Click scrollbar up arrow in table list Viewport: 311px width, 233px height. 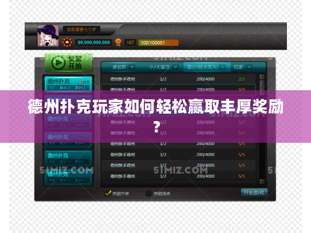pos(262,77)
